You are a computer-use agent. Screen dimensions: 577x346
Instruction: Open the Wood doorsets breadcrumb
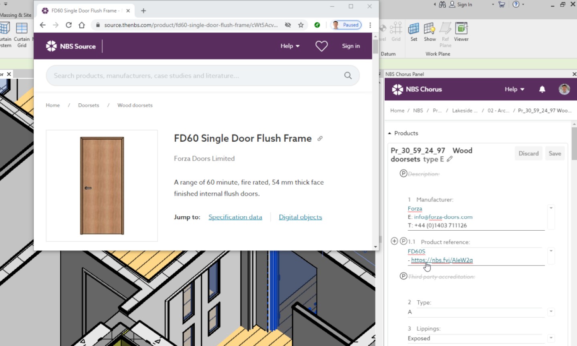tap(135, 105)
